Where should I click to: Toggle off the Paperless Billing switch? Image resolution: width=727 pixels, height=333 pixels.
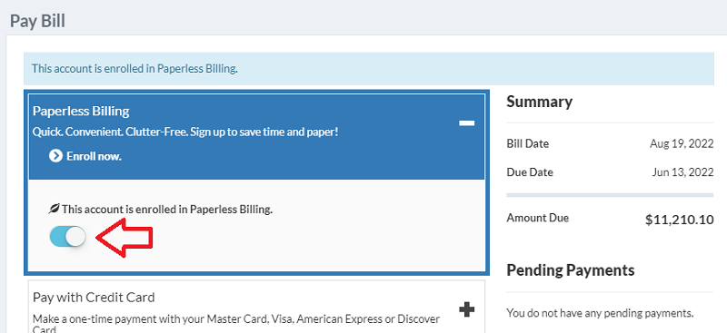click(67, 237)
